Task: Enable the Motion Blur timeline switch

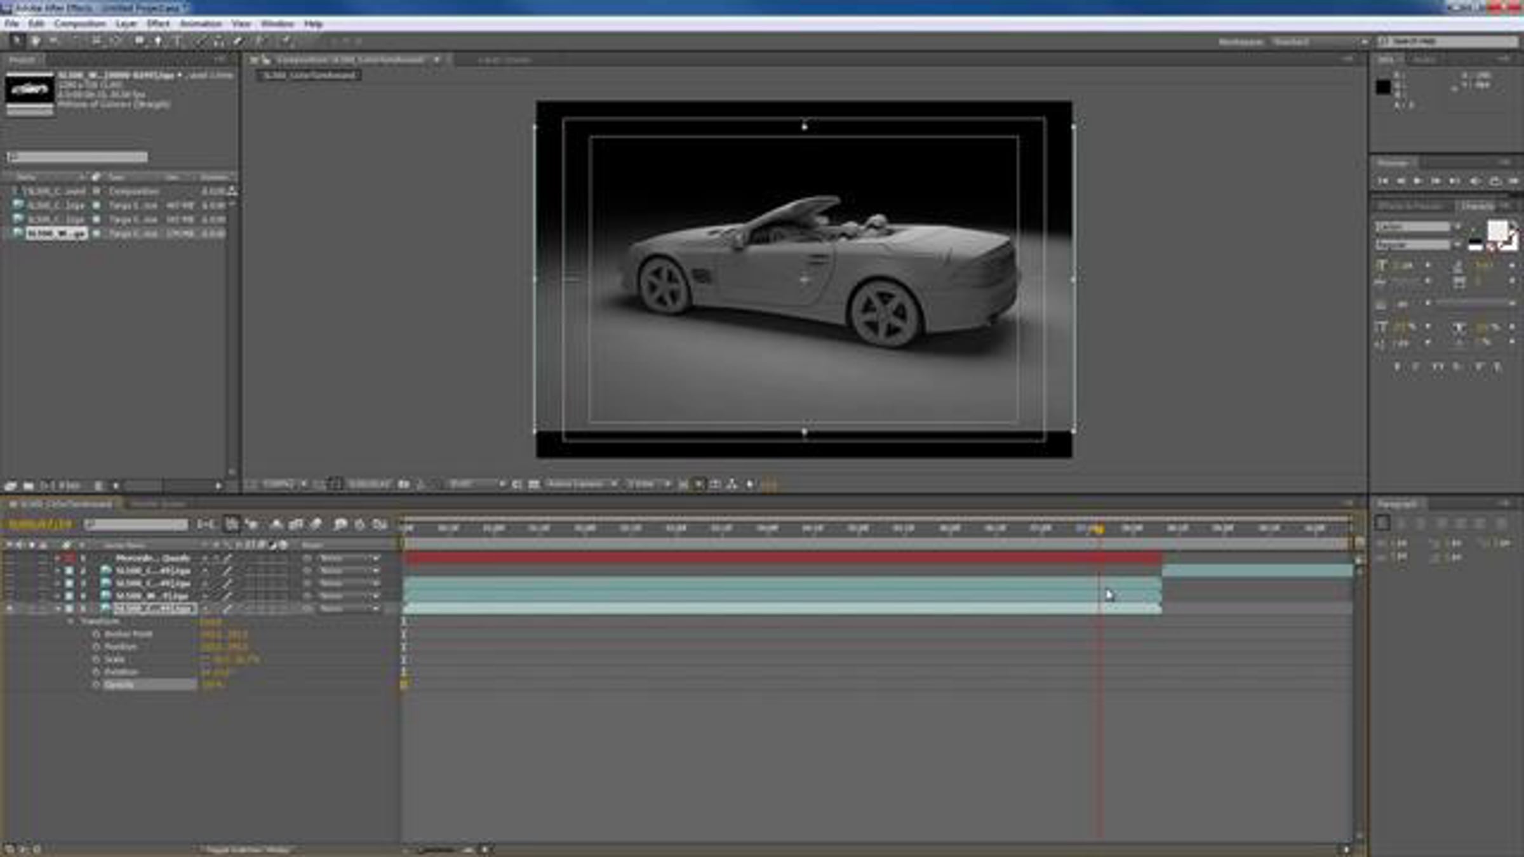Action: (x=316, y=524)
